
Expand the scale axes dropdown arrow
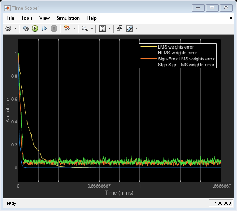click(x=109, y=28)
